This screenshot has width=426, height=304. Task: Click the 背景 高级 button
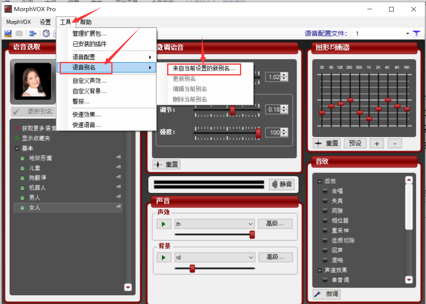tap(275, 257)
